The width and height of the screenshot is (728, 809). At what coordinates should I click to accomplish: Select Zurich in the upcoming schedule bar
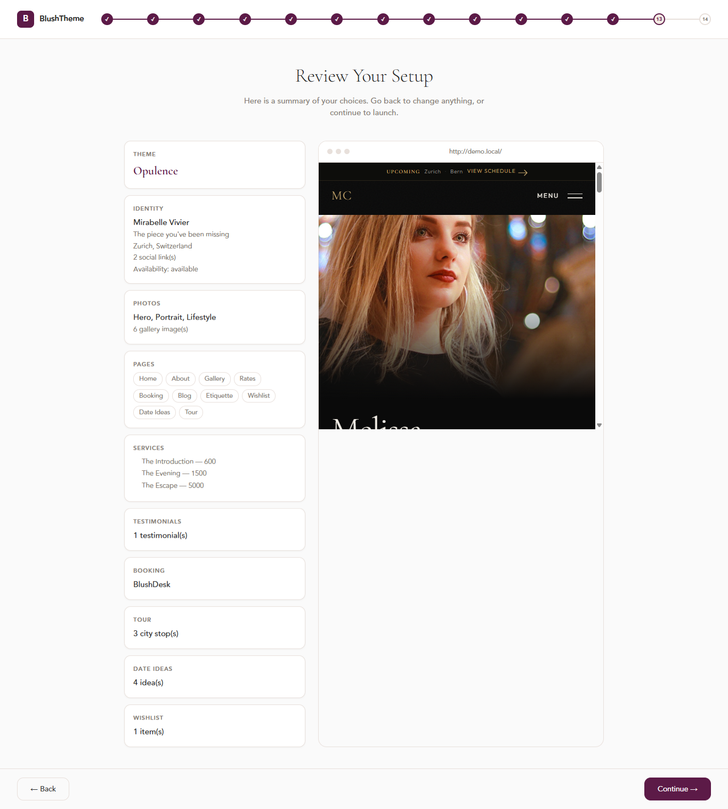pyautogui.click(x=432, y=171)
